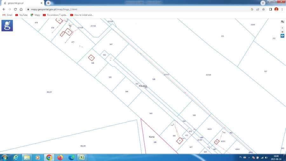286x161 pixels.
Task: Expand the small arrow in map panel
Action: pyautogui.click(x=283, y=28)
